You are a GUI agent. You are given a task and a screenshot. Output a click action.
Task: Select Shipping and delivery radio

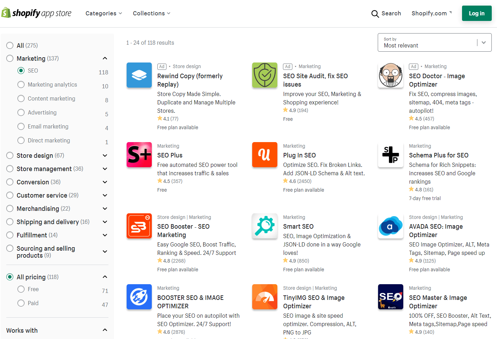pos(10,222)
